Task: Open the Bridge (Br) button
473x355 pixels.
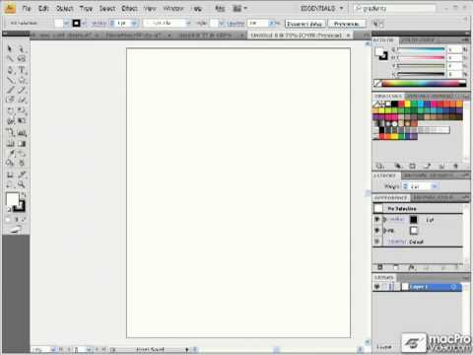Action: tap(220, 8)
